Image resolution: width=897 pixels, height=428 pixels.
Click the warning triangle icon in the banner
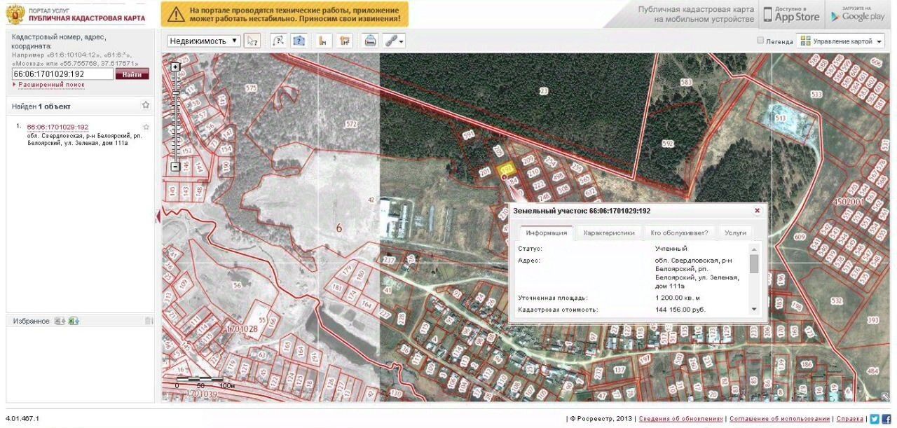click(176, 14)
